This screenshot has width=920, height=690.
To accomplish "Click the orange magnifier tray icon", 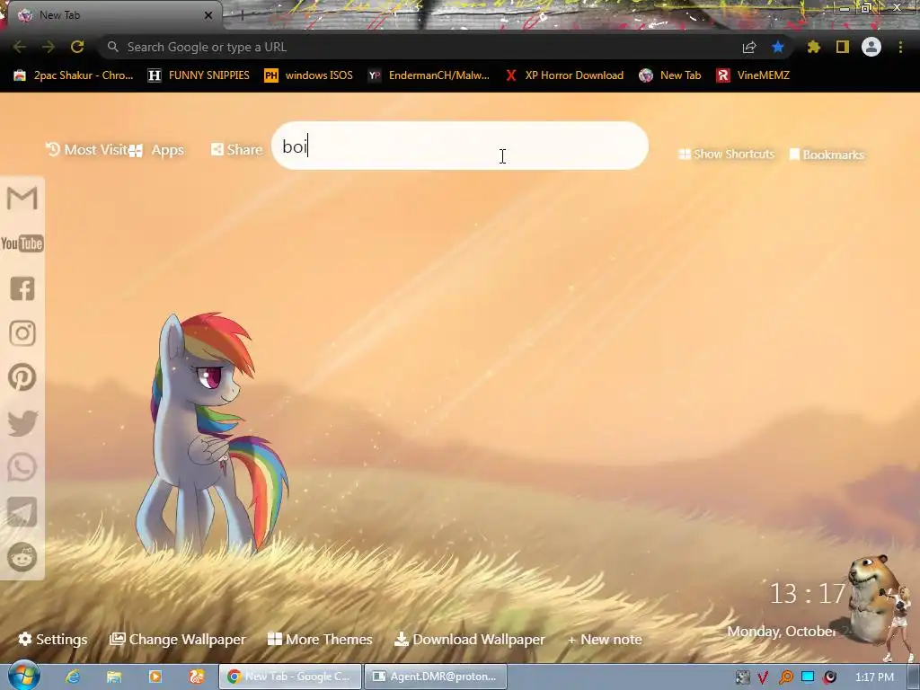I will pyautogui.click(x=785, y=677).
